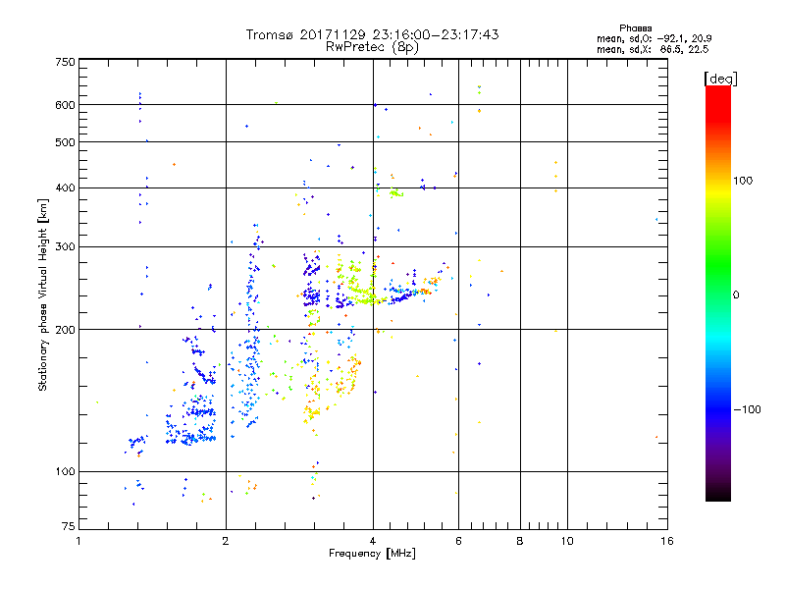Select the 'mean, sd,O: -92.1, 20.9' statistic
The height and width of the screenshot is (589, 785).
click(x=654, y=38)
